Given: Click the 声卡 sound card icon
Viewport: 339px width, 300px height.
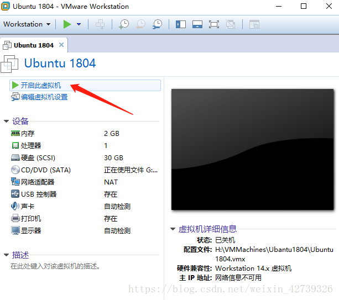Looking at the screenshot, I should (x=15, y=206).
